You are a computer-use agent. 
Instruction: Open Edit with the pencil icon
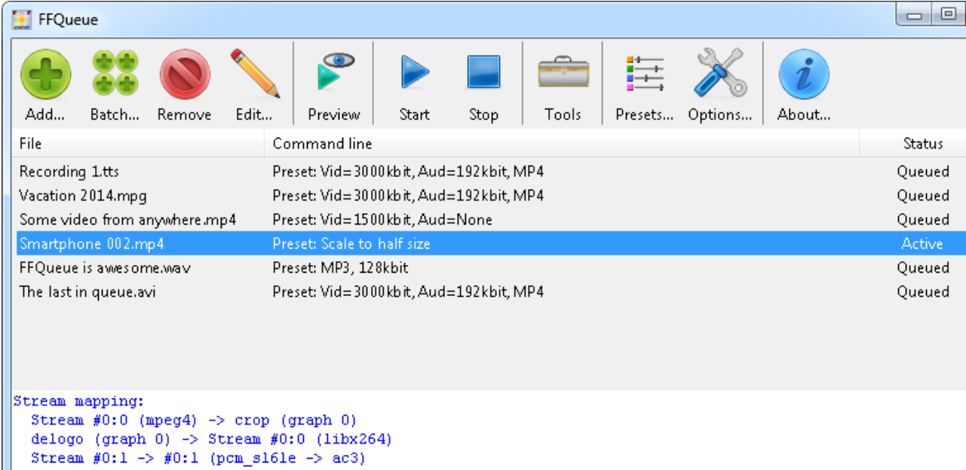pyautogui.click(x=254, y=76)
